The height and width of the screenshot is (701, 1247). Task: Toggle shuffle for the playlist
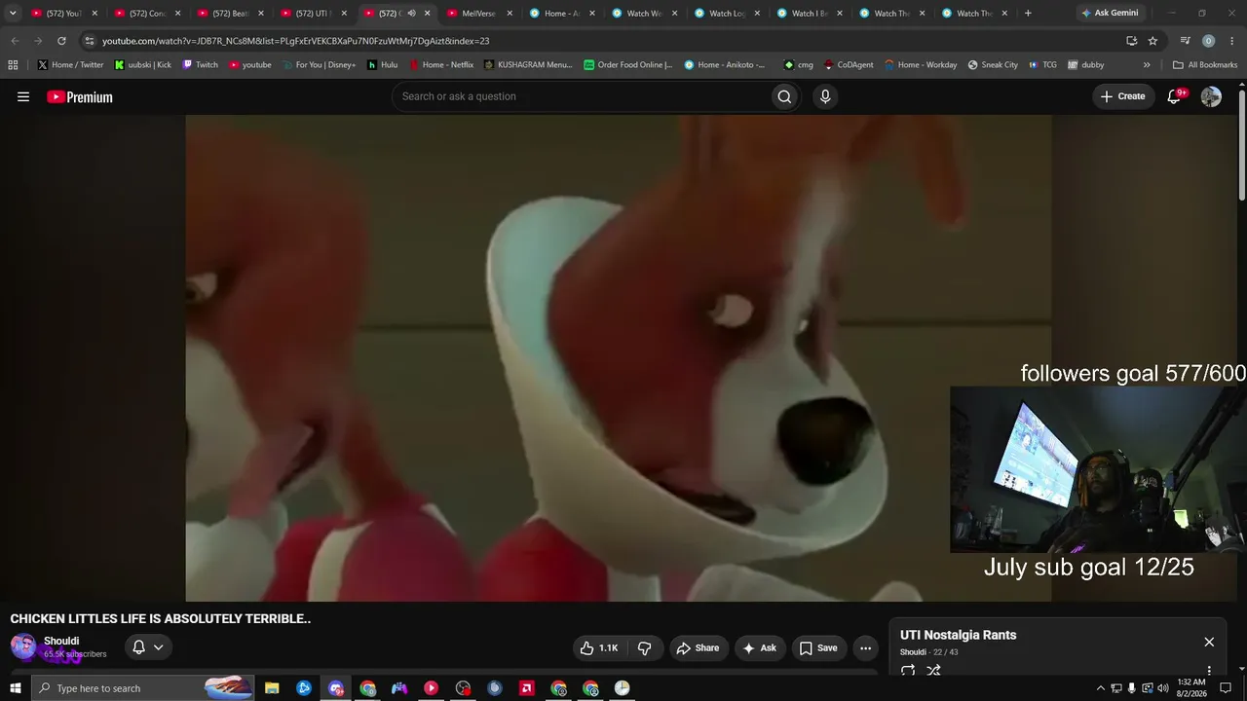[933, 671]
